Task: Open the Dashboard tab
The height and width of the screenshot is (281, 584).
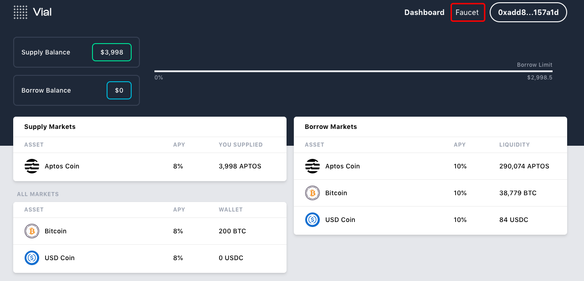Action: coord(424,13)
